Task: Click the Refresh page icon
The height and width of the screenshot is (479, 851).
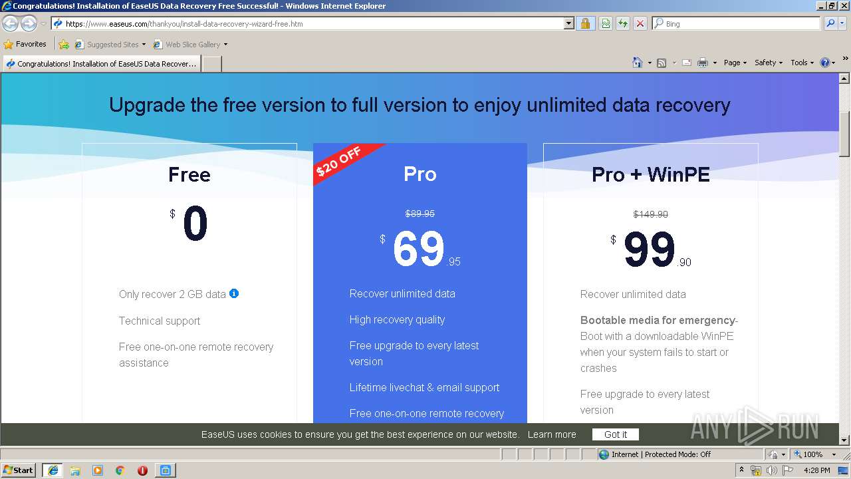Action: 623,24
